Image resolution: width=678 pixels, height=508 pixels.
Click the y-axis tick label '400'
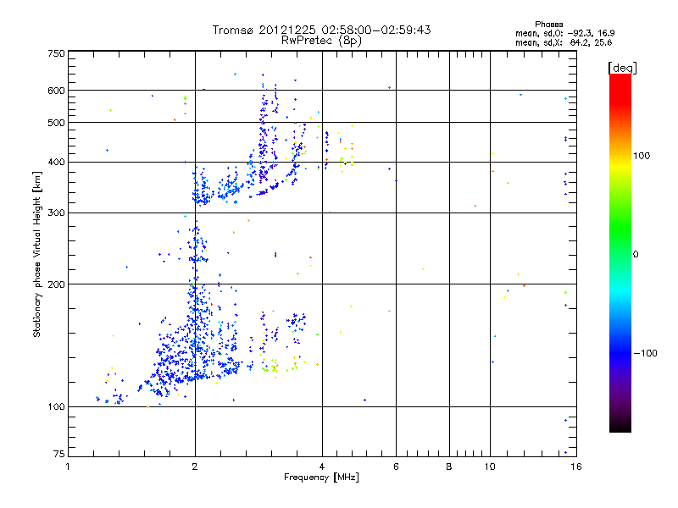click(x=56, y=162)
